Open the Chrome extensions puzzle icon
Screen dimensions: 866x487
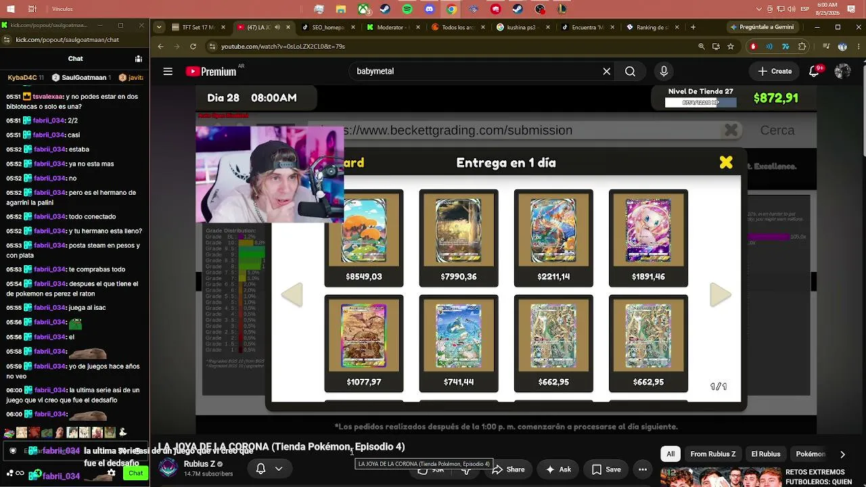802,47
